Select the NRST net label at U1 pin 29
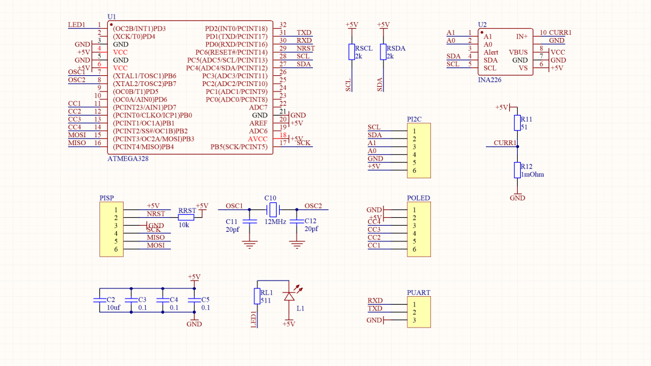The image size is (651, 366). [305, 48]
